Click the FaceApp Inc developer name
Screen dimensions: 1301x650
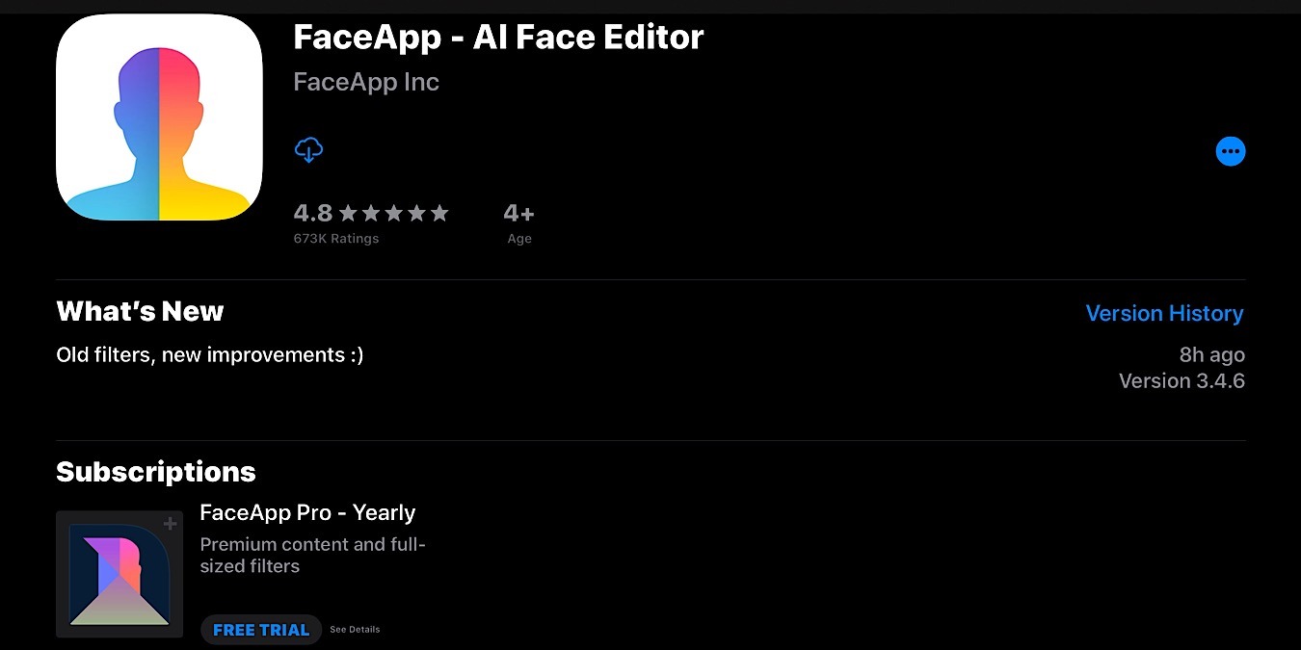click(366, 82)
